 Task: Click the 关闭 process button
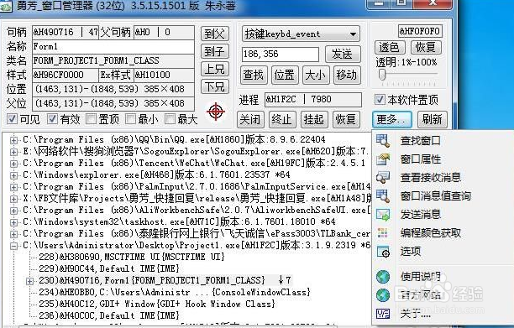(x=250, y=119)
